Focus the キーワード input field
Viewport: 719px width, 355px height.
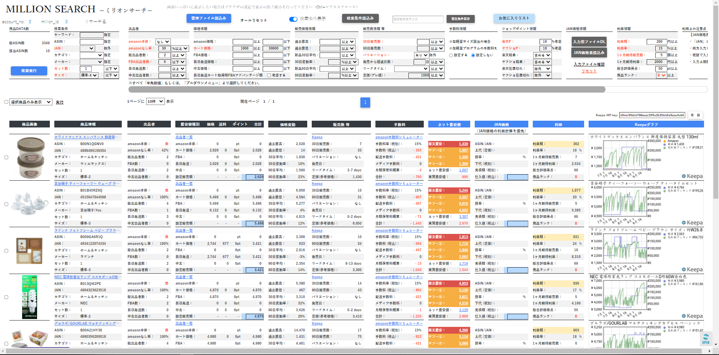91,35
